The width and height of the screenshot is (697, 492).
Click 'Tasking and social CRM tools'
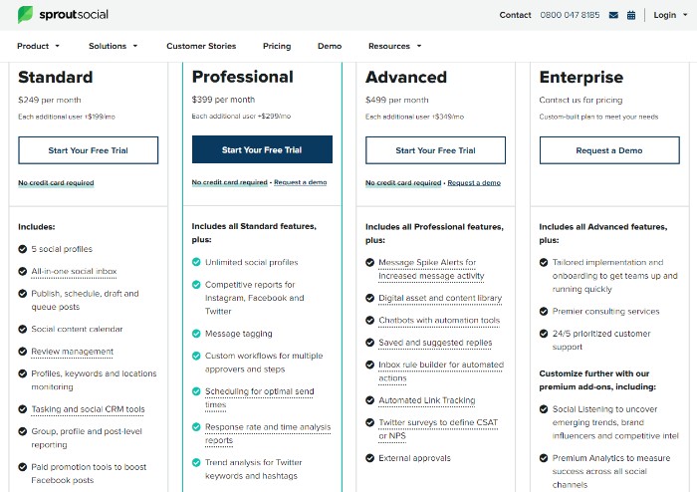point(88,409)
